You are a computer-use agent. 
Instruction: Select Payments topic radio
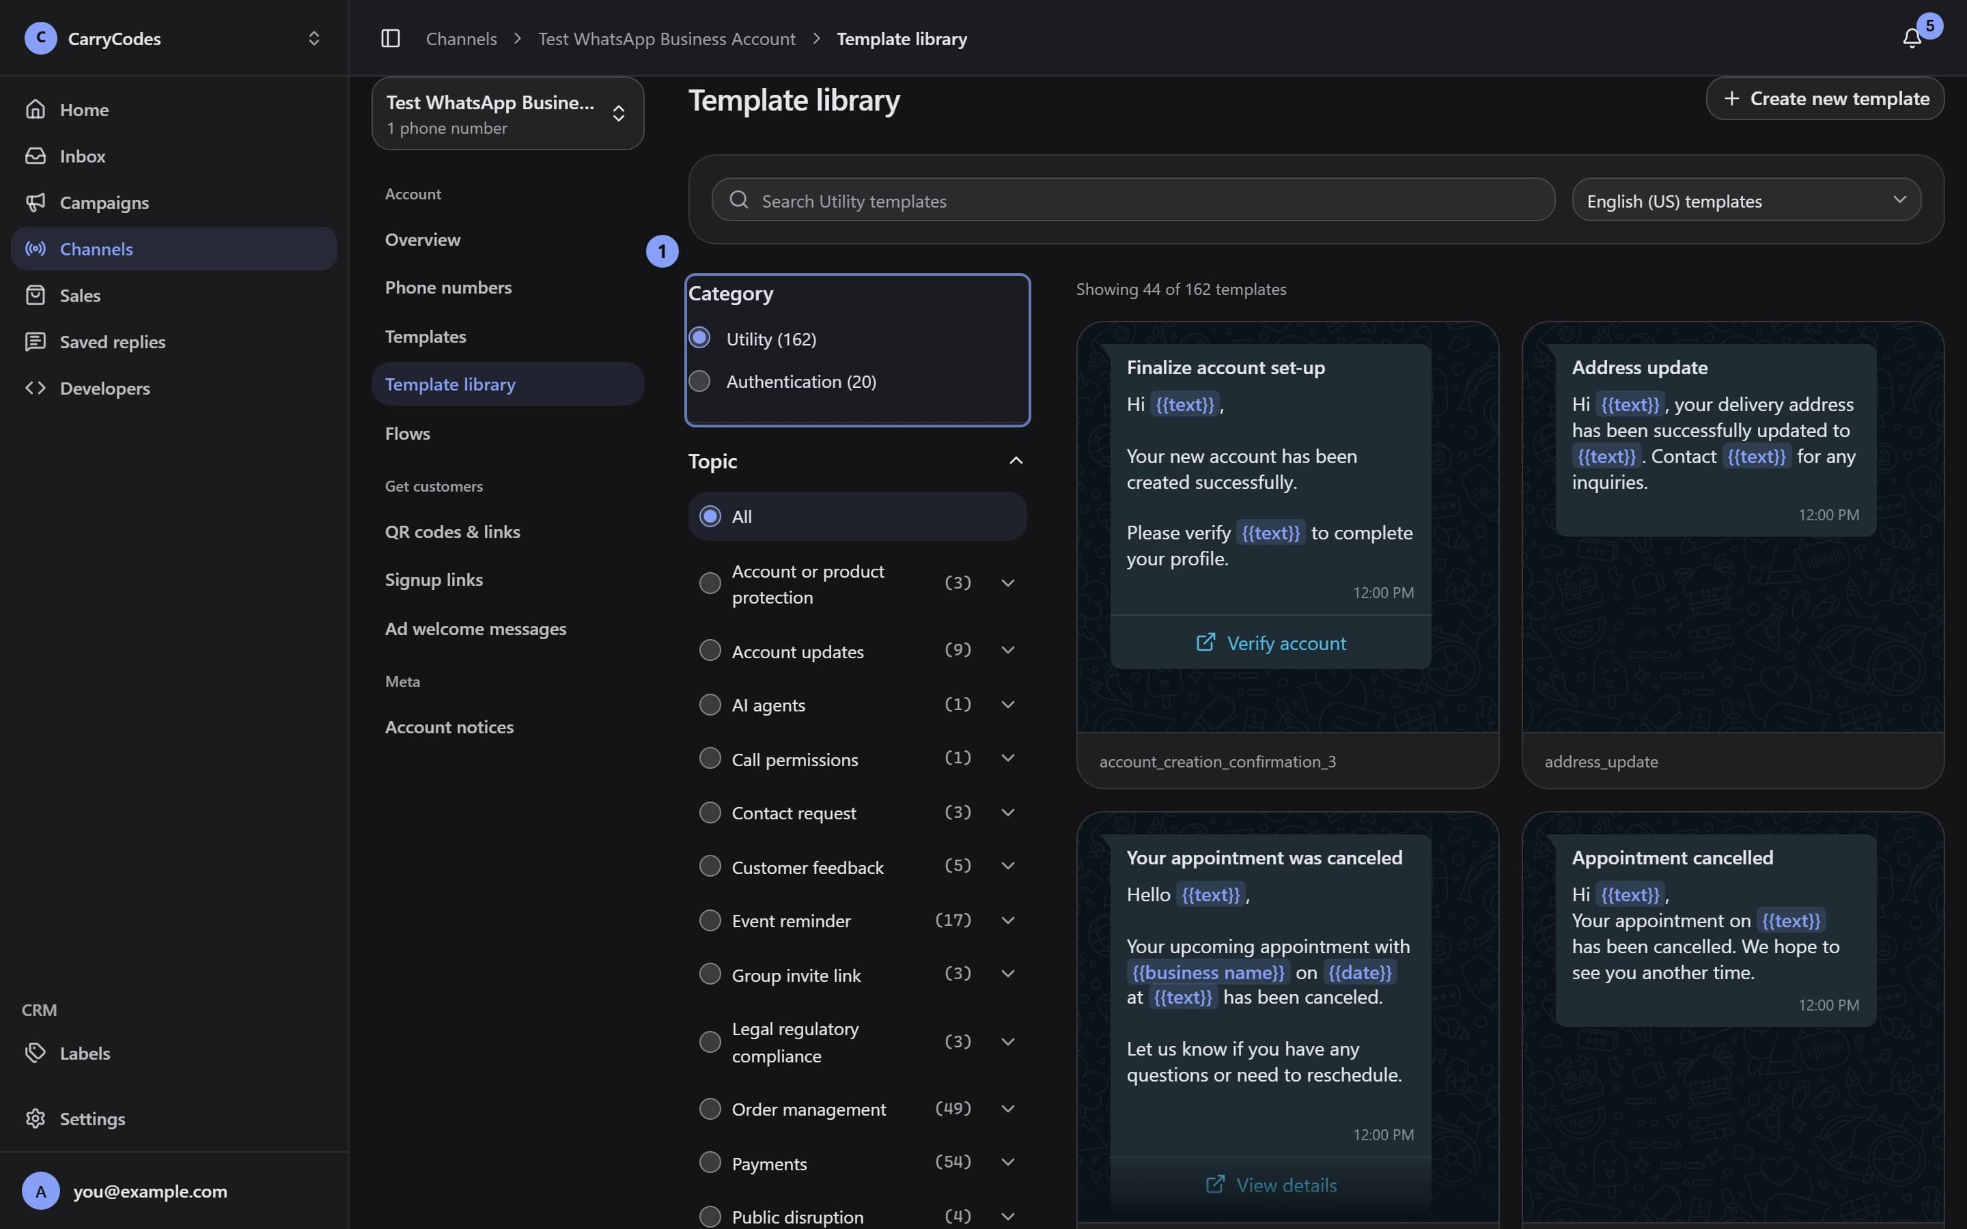click(710, 1162)
